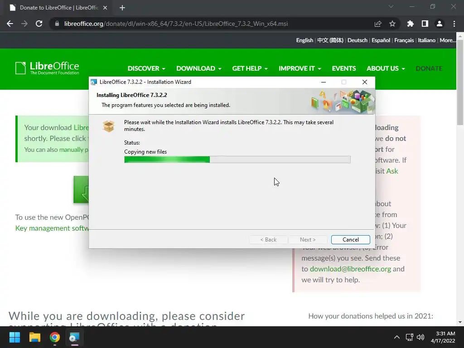Open the Extensions puzzle icon
Image resolution: width=464 pixels, height=348 pixels.
pyautogui.click(x=410, y=24)
